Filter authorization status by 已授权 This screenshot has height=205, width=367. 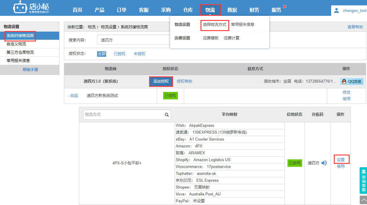coord(120,54)
